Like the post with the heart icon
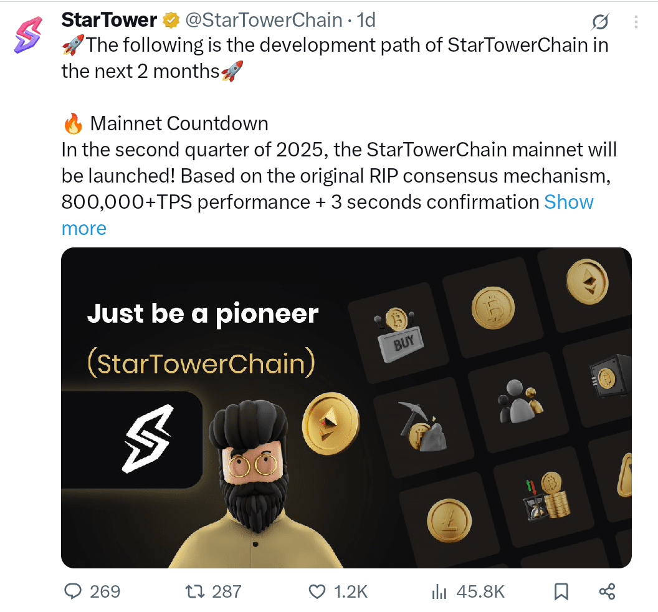Image resolution: width=658 pixels, height=612 pixels. click(x=317, y=591)
